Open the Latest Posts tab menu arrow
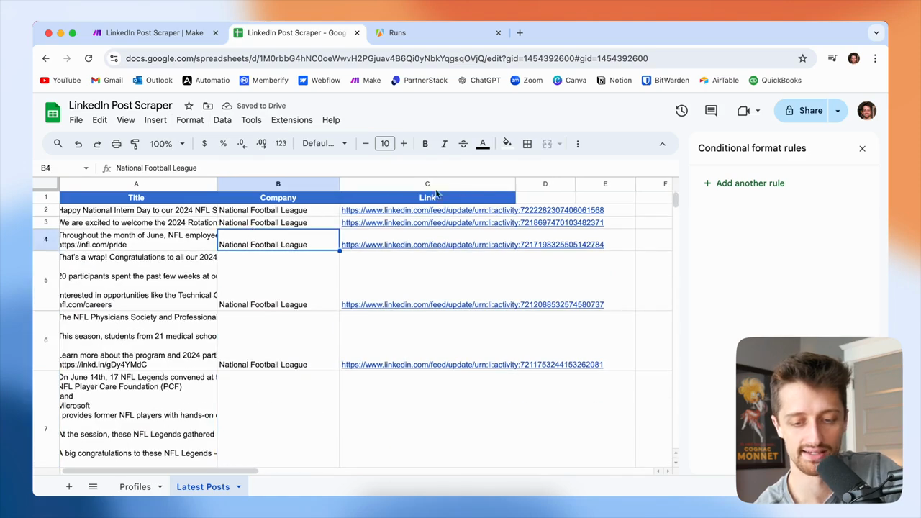This screenshot has height=518, width=921. (x=237, y=487)
